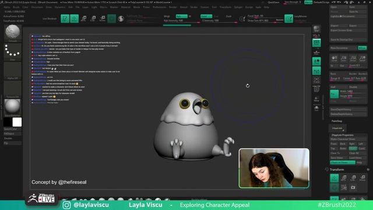Enable the Rgb channel button
Image resolution: width=373 pixels, height=210 pixels.
point(182,16)
